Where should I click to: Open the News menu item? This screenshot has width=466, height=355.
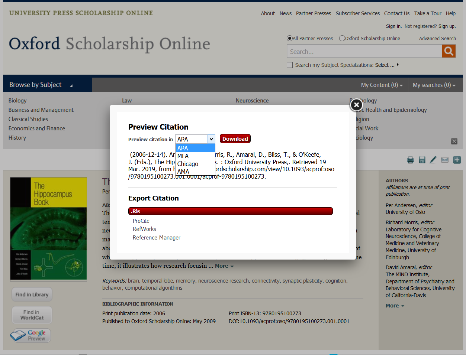click(x=286, y=13)
